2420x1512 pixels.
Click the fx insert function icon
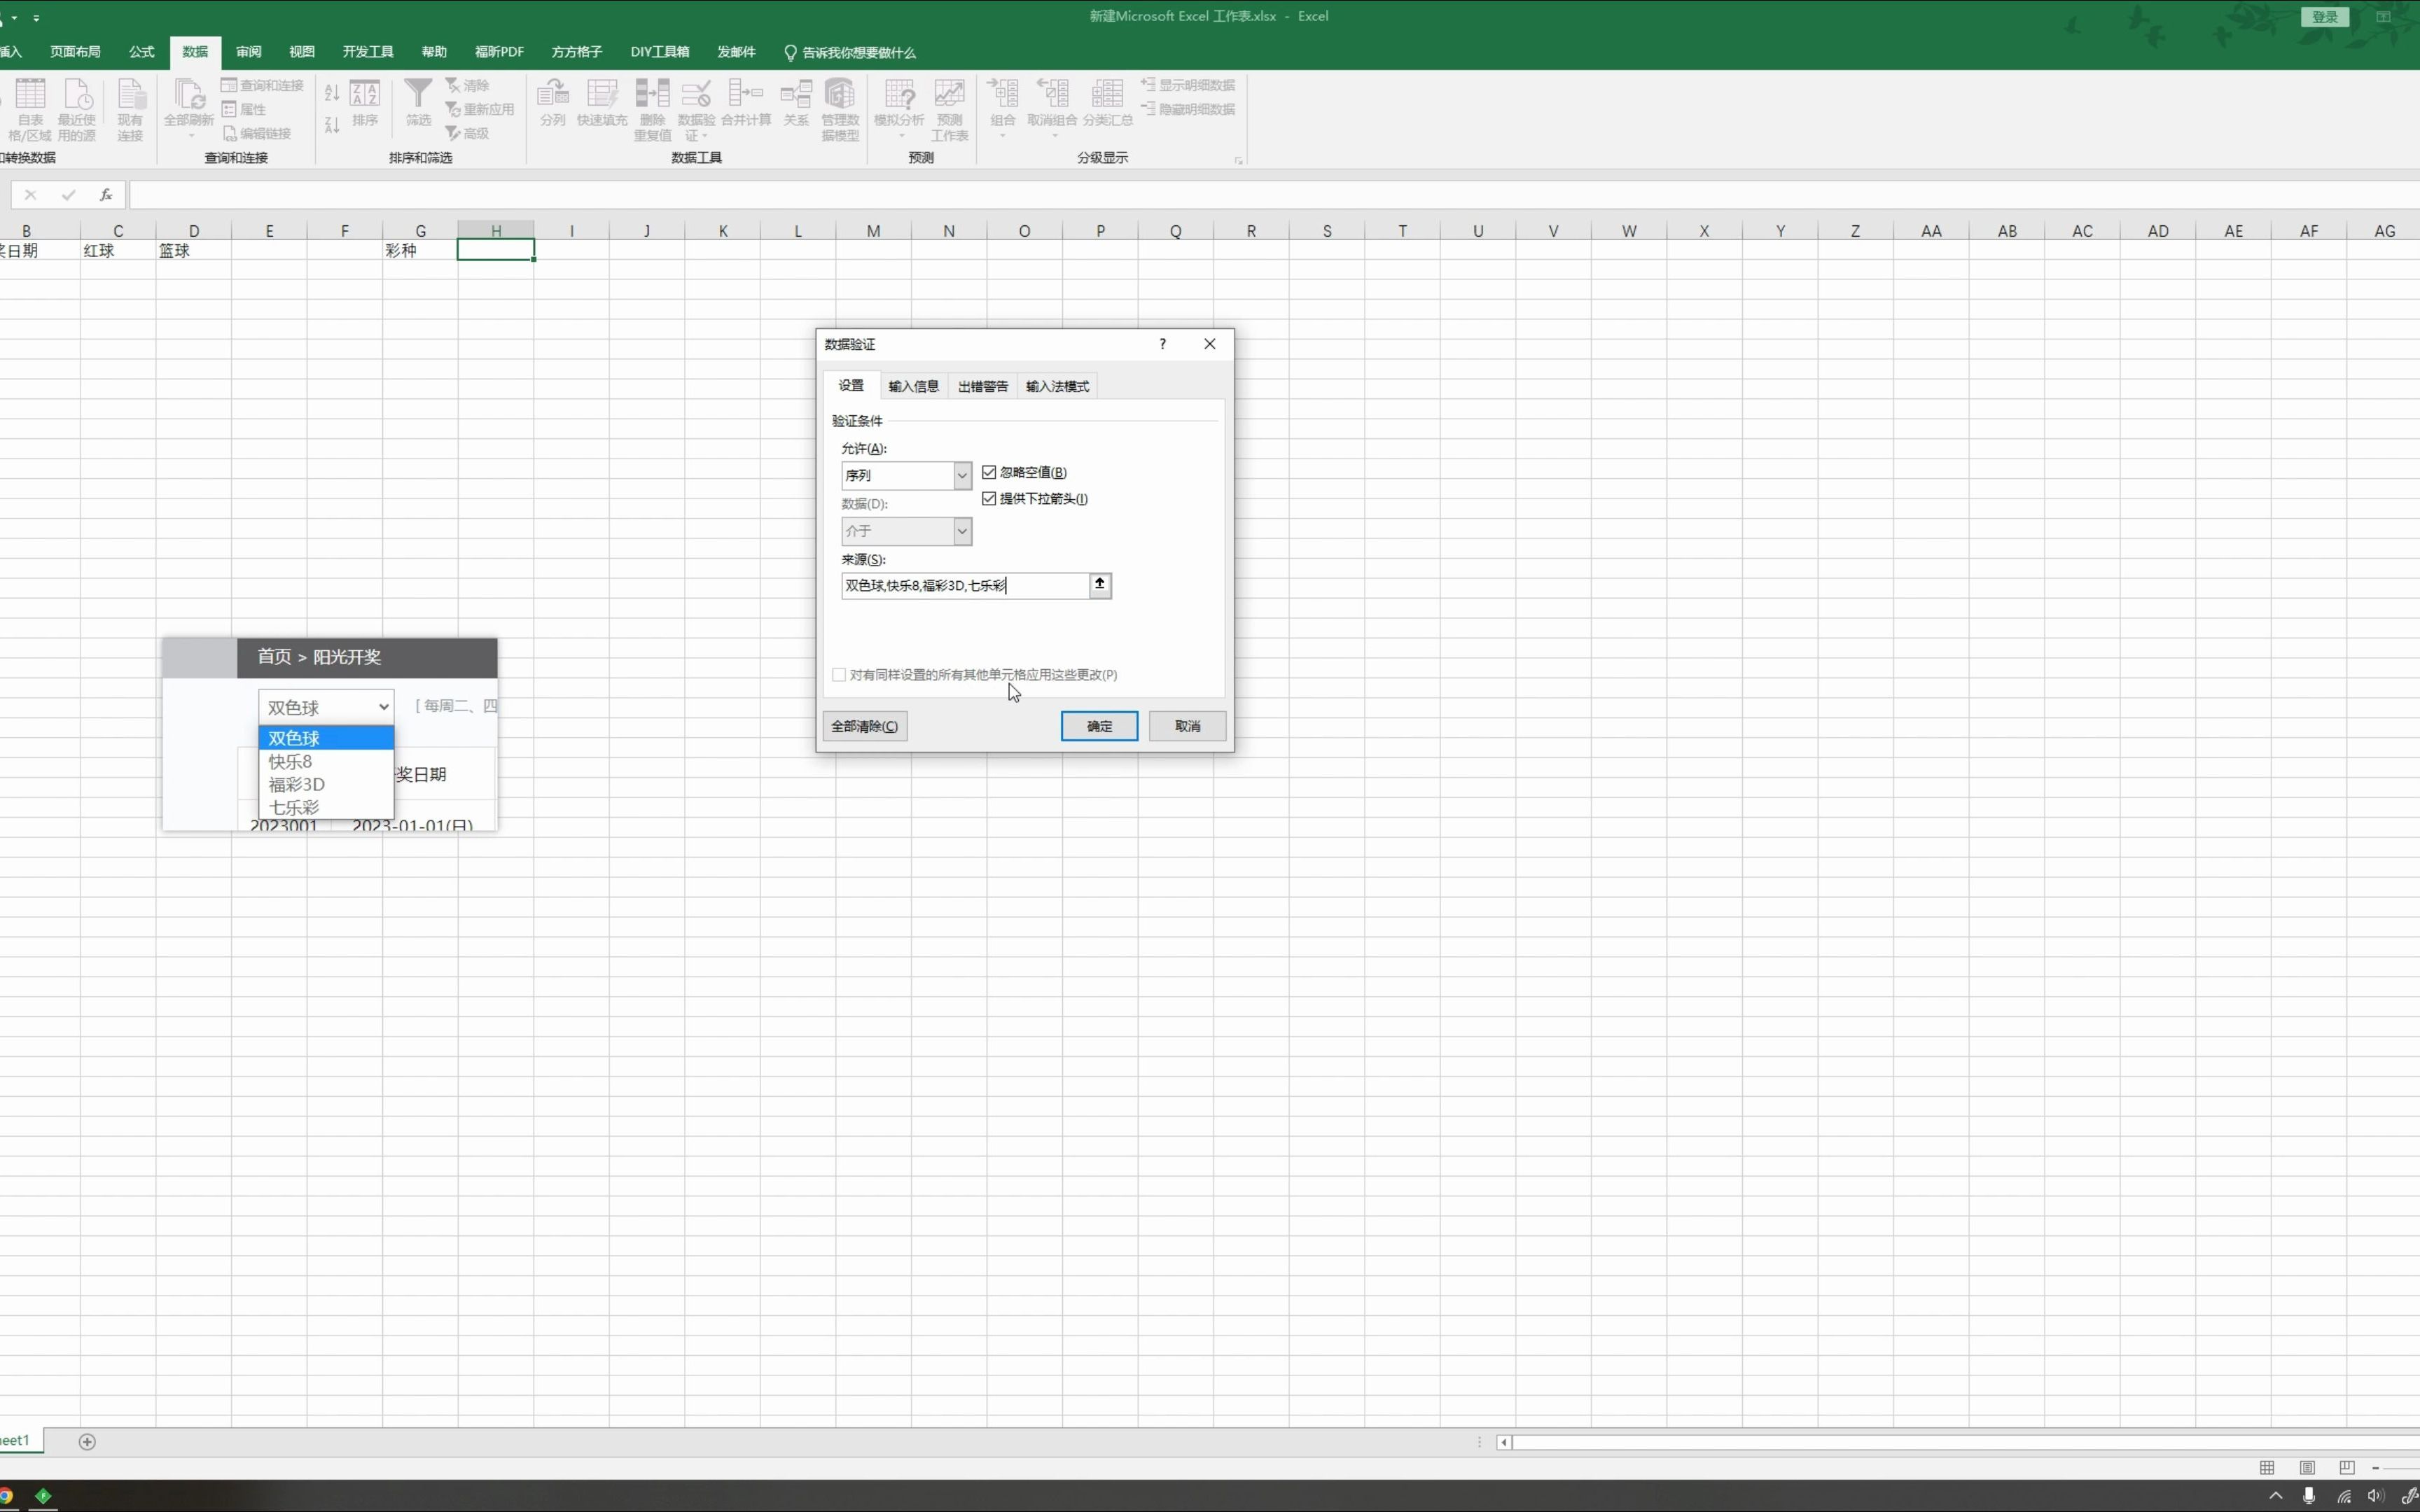[x=106, y=195]
